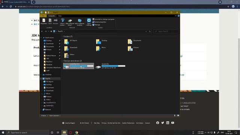
Task: Click Oracle page YouTube icon
Action: click(x=172, y=123)
